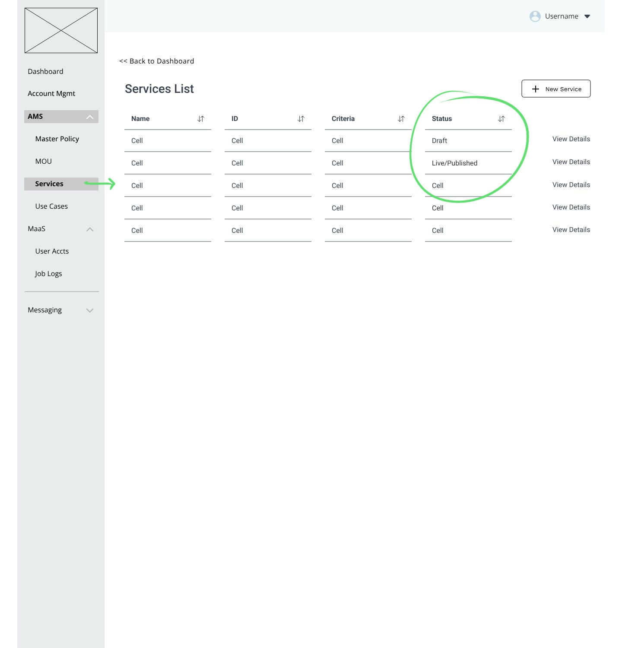Click the user avatar icon
This screenshot has width=622, height=648.
point(535,16)
